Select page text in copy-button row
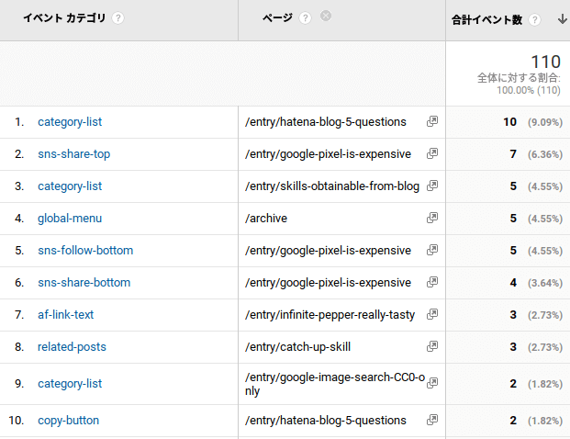The image size is (570, 439). point(325,421)
